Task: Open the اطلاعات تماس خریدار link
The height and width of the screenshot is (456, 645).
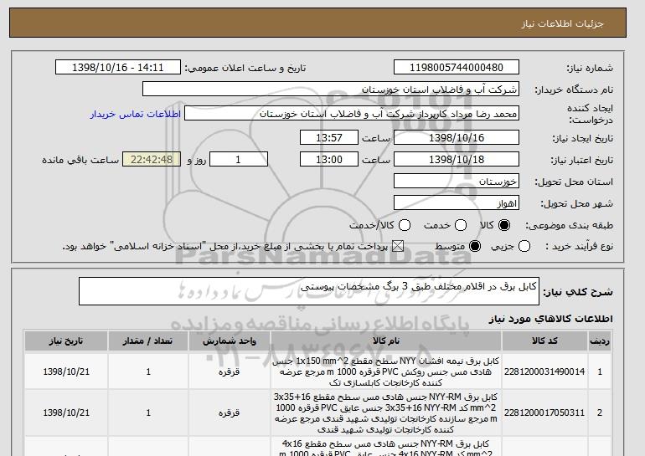Action: [x=136, y=114]
